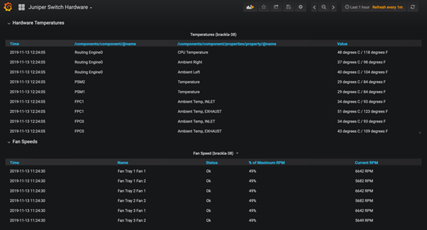Zoom out the time range
Image resolution: width=427 pixels, height=230 pixels.
pyautogui.click(x=324, y=7)
